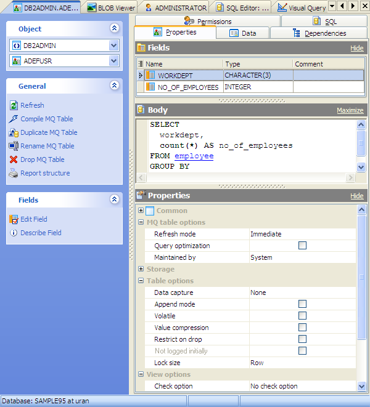Toggle the Volatile checkbox
The height and width of the screenshot is (407, 370).
302,316
